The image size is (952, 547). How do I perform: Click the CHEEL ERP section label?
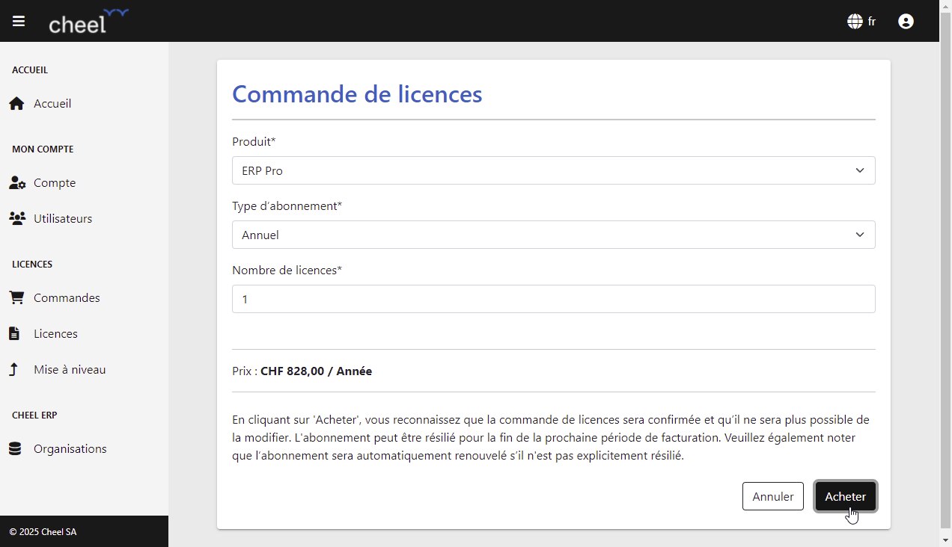click(34, 415)
